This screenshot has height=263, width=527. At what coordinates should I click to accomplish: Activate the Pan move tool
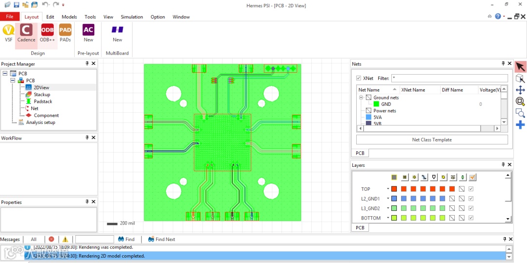[520, 90]
